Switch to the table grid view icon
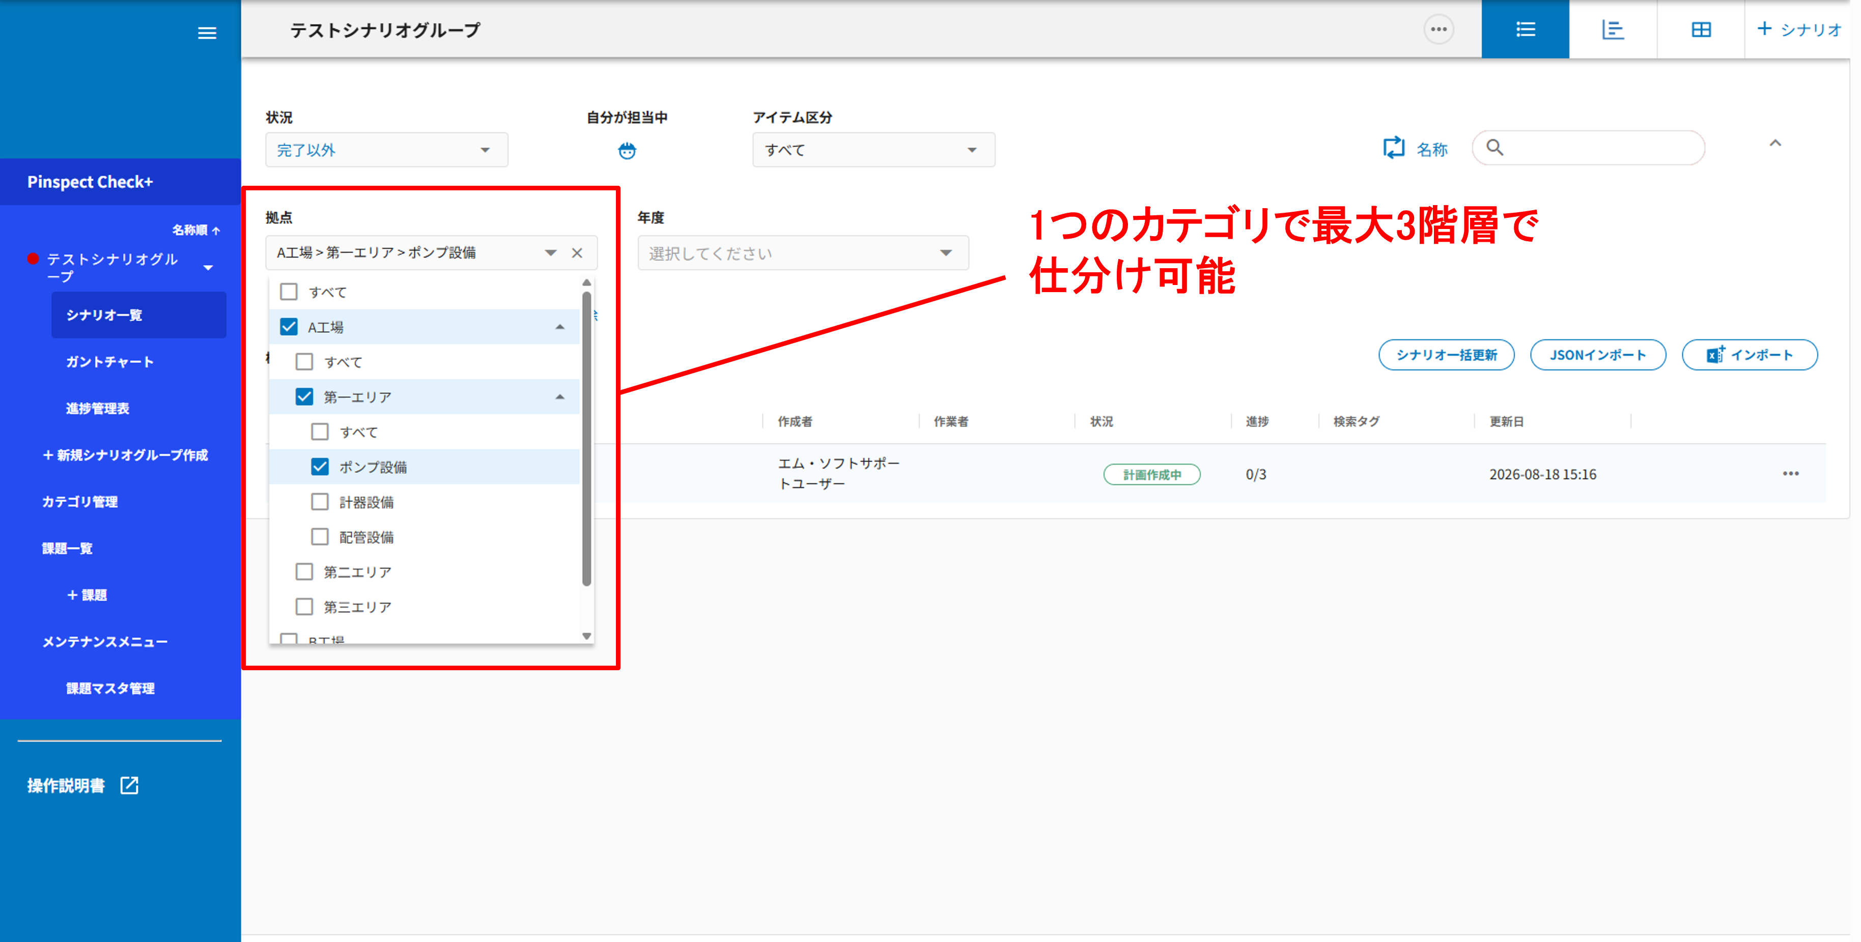The image size is (1861, 942). pyautogui.click(x=1701, y=30)
